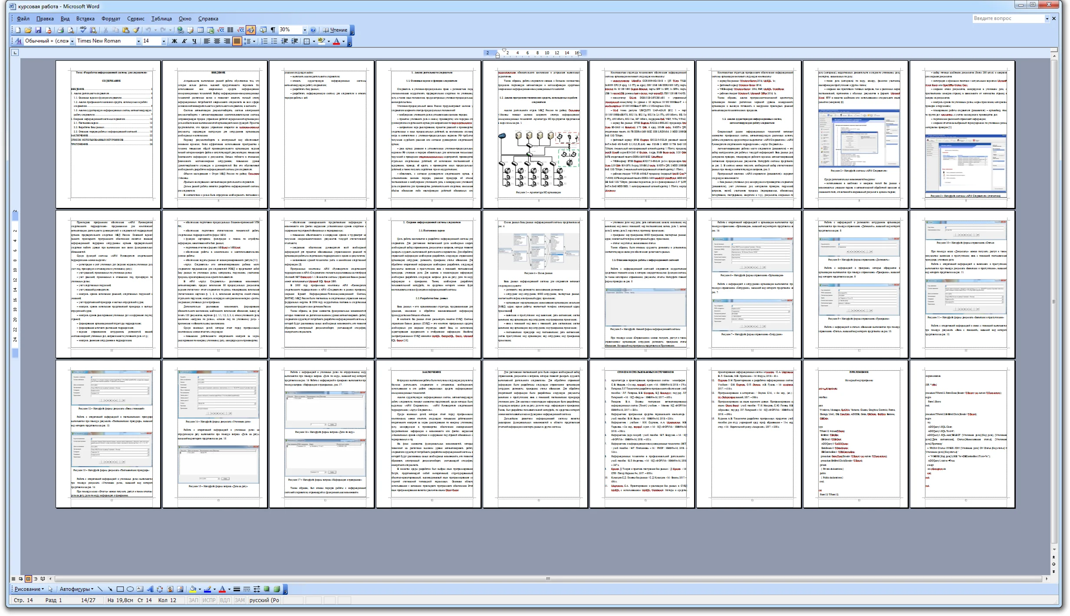The height and width of the screenshot is (616, 1070).
Task: Click the Format Painter brush icon
Action: coord(136,30)
